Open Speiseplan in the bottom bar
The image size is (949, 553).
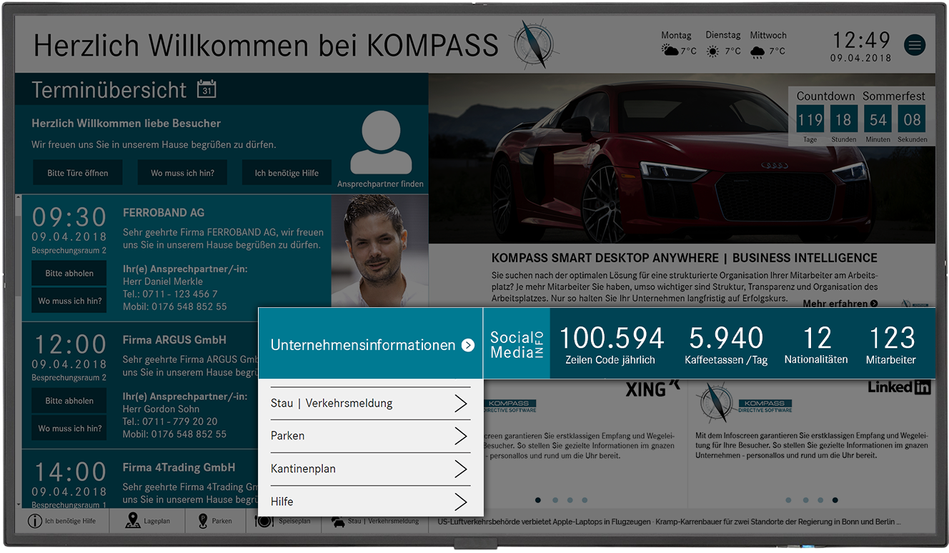pyautogui.click(x=264, y=521)
